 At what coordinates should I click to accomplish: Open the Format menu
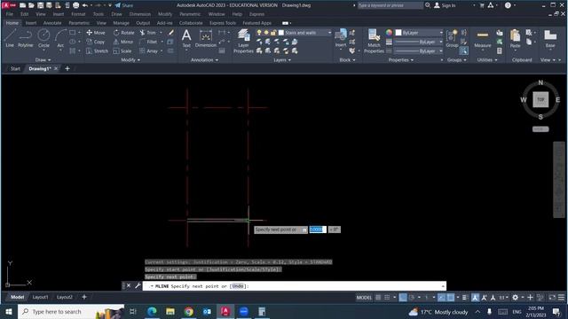78,14
